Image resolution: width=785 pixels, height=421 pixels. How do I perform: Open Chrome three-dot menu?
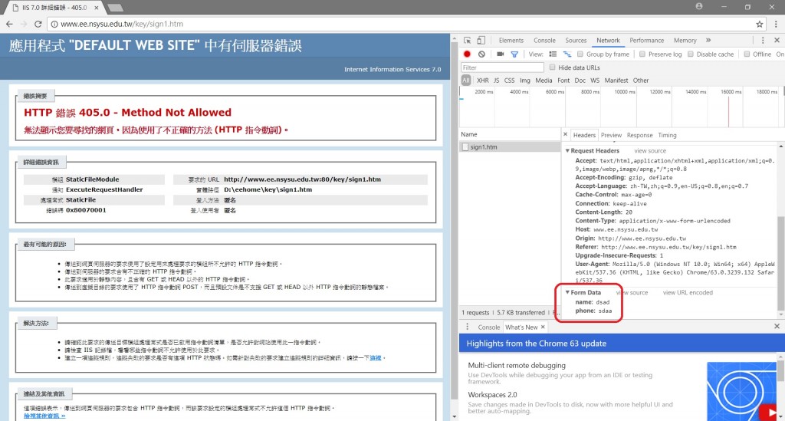776,24
